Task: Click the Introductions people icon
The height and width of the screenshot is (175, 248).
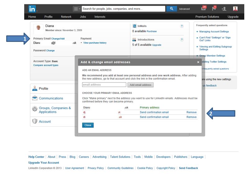Action: point(134,39)
